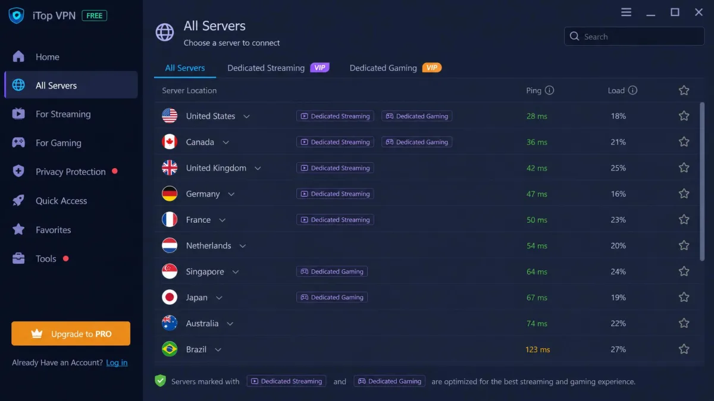Favorite the Japan server star
The width and height of the screenshot is (714, 401).
pos(684,297)
